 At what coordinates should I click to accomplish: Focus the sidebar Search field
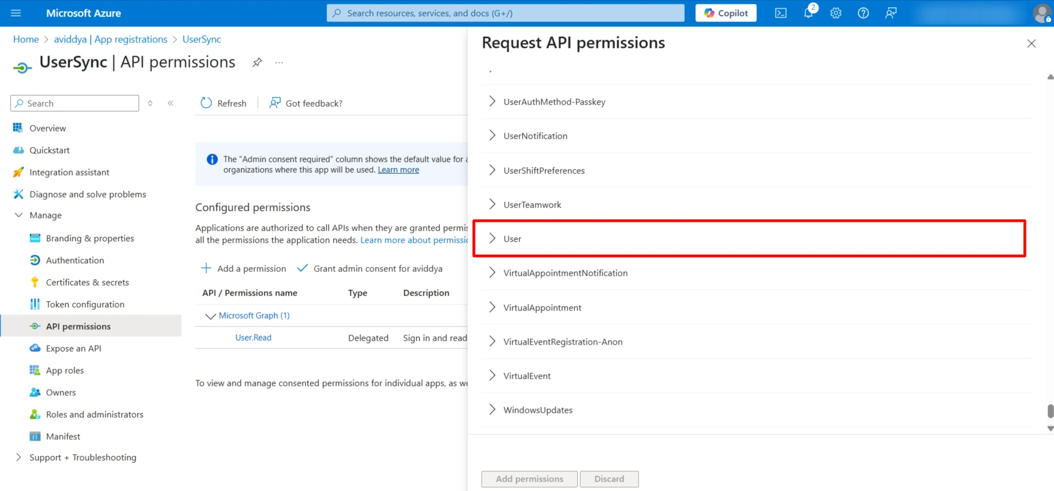tap(75, 103)
